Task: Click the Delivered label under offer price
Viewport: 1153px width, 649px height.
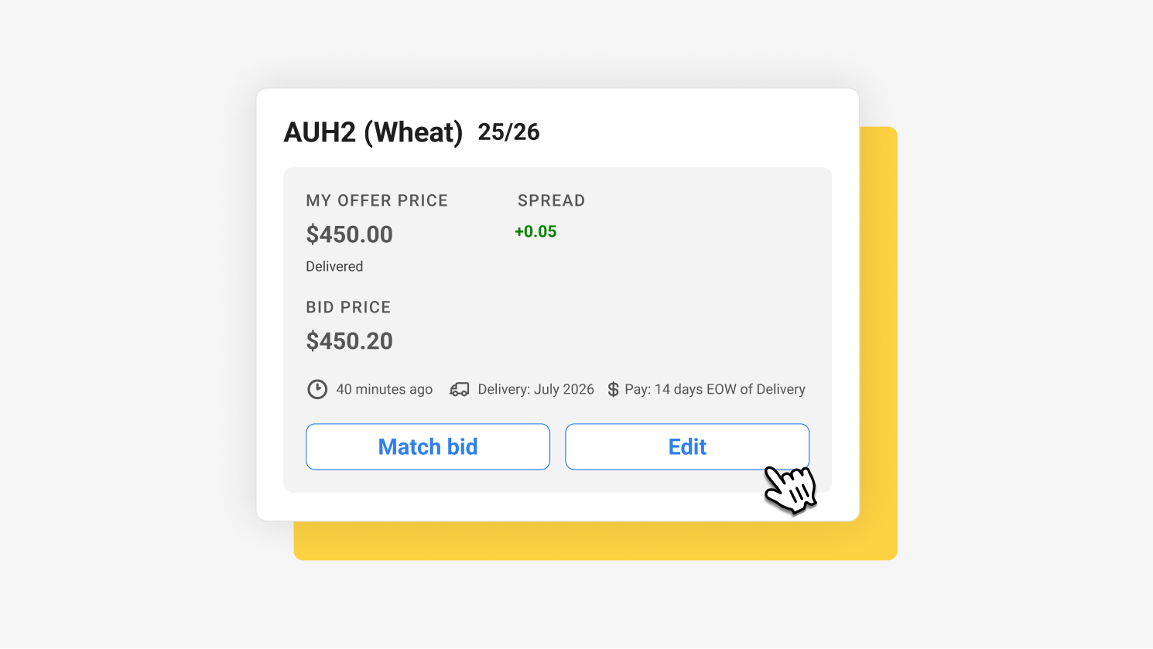Action: (334, 266)
